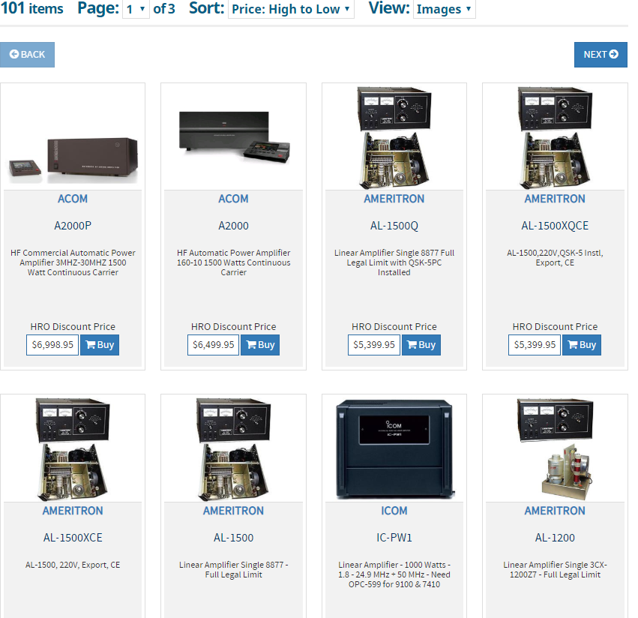638x618 pixels.
Task: Click the AMERITRON brand link above AL-1500Q
Action: pos(394,199)
